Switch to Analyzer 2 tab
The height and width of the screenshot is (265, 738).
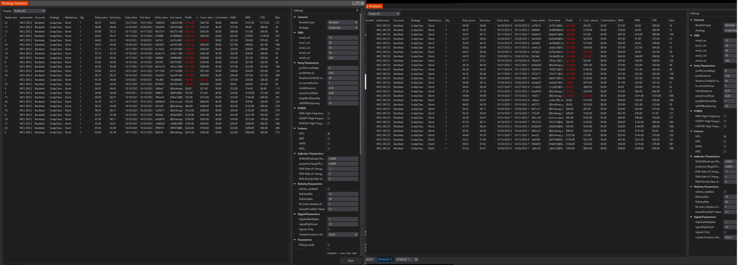coord(385,260)
